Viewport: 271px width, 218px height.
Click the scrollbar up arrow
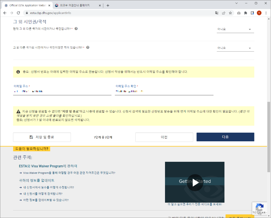[269, 19]
